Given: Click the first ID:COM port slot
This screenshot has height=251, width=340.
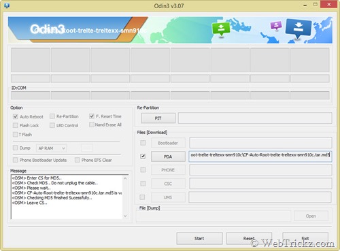Looking at the screenshot, I should tap(31, 95).
